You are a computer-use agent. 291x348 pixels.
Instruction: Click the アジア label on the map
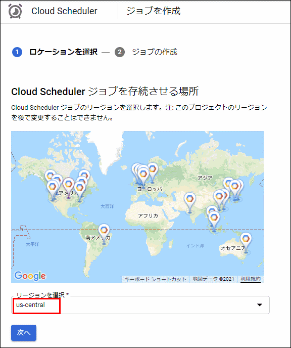click(205, 178)
